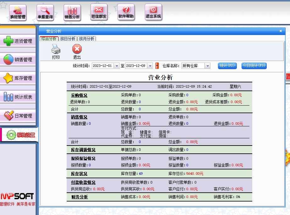The height and width of the screenshot is (215, 290).
Task: Click the orange quick date range arrow
Action: coord(157,66)
